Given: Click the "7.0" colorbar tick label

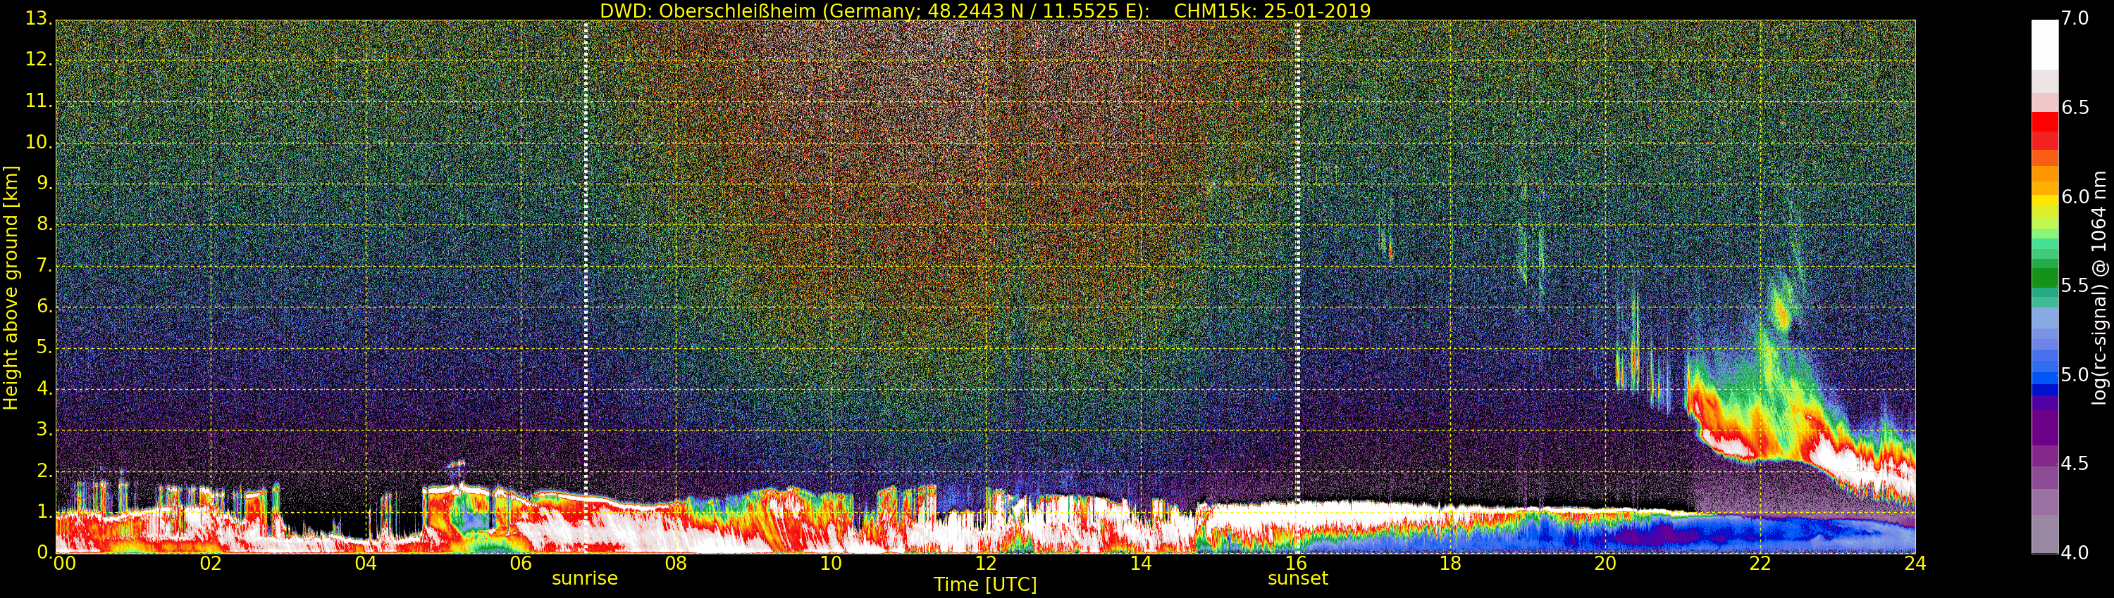Looking at the screenshot, I should 2075,19.
